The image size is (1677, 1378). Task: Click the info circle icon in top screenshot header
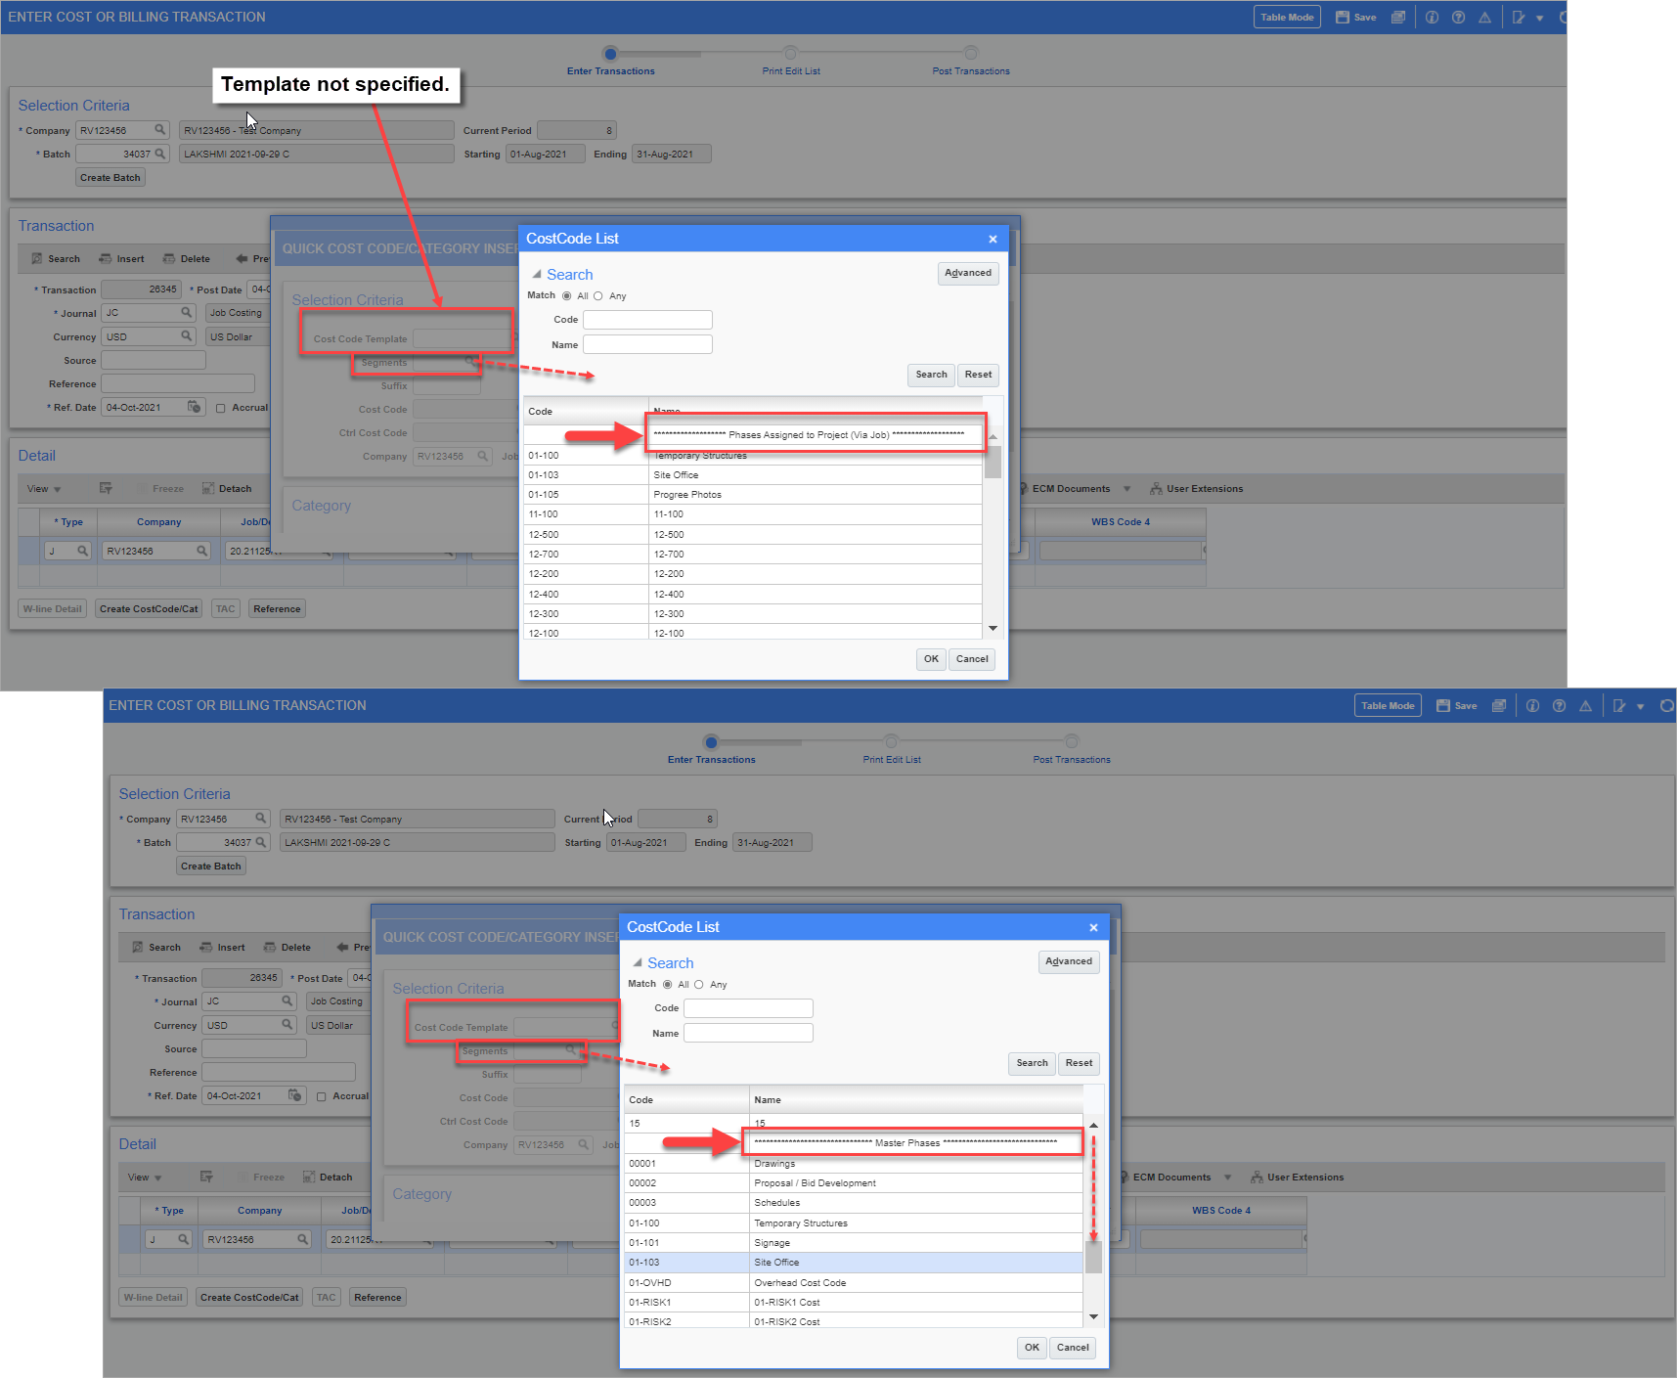coord(1432,18)
